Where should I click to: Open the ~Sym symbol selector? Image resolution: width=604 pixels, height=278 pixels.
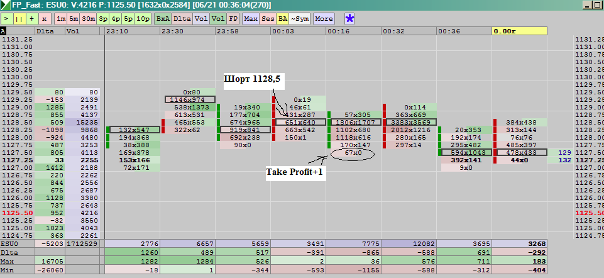pyautogui.click(x=300, y=19)
